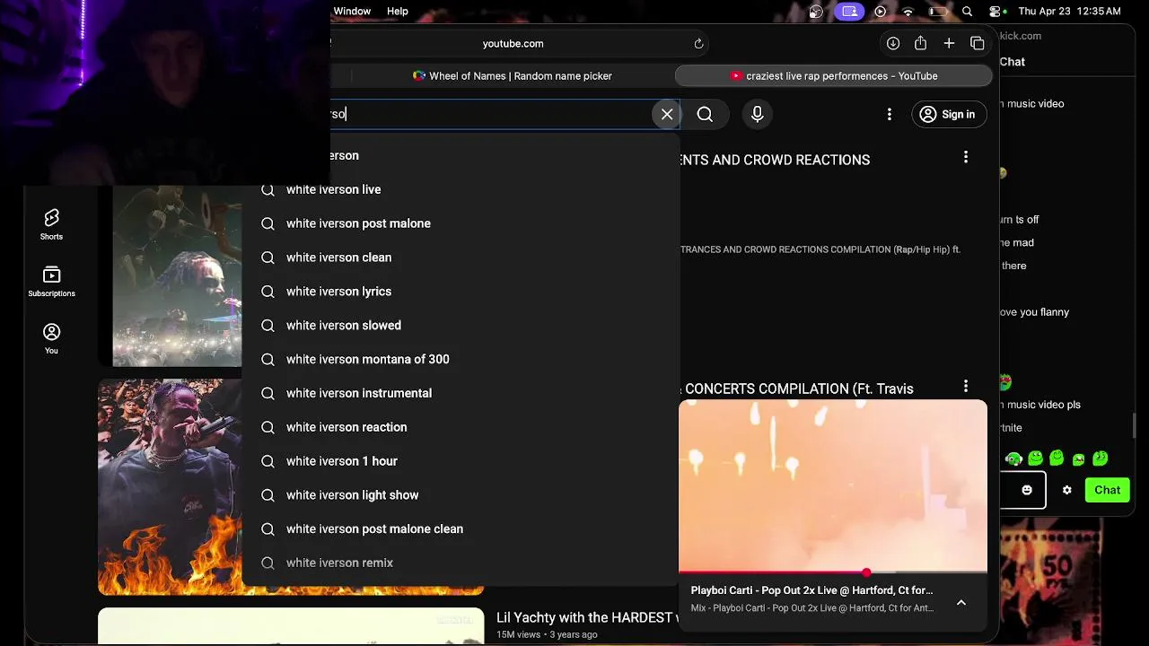Open Subscriptions in the YouTube sidebar
The width and height of the screenshot is (1149, 646).
[x=51, y=282]
